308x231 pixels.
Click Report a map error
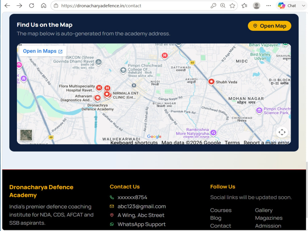266,142
